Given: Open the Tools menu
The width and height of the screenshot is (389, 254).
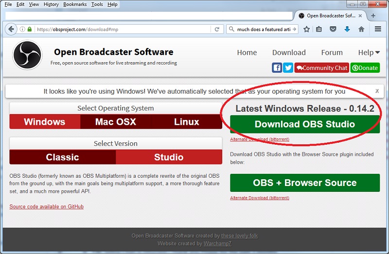Looking at the screenshot, I should tap(97, 4).
